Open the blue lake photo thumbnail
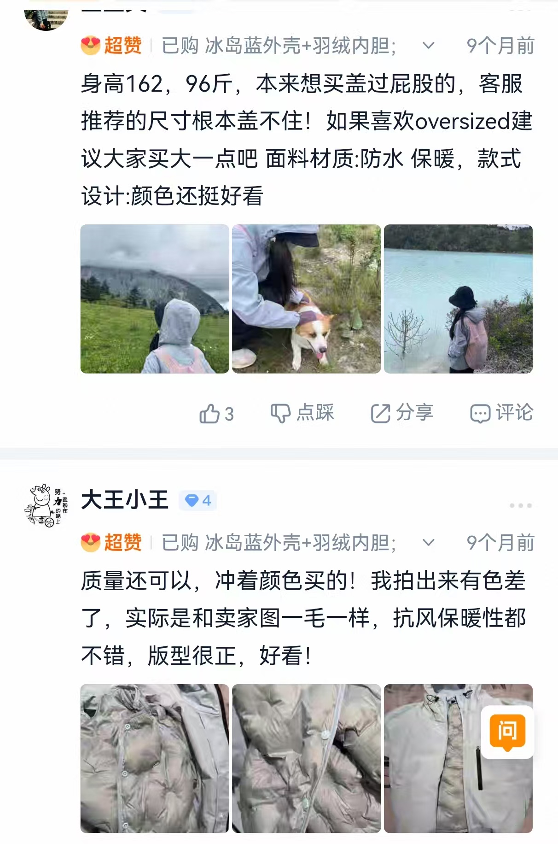Image resolution: width=558 pixels, height=844 pixels. [458, 299]
